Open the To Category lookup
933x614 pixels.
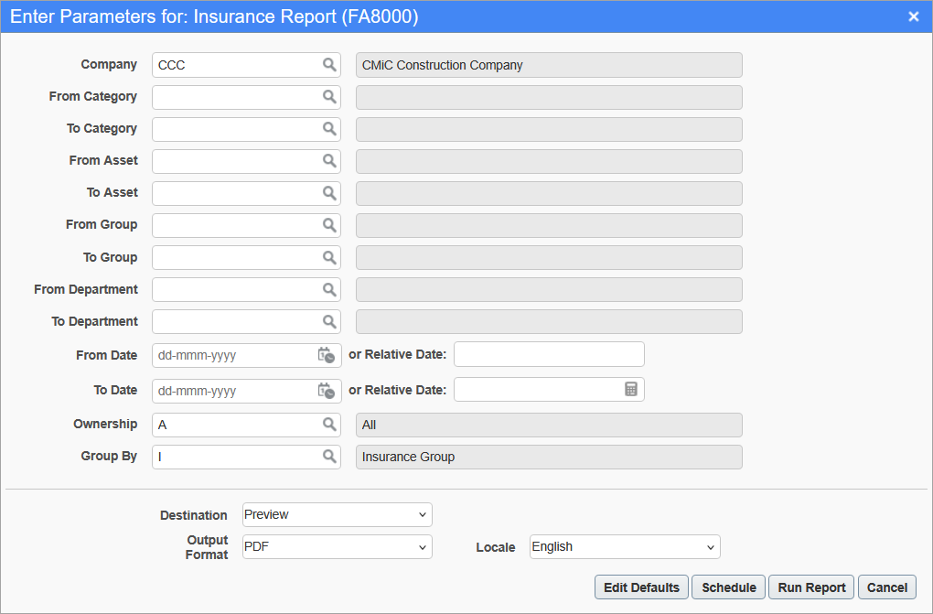(328, 129)
